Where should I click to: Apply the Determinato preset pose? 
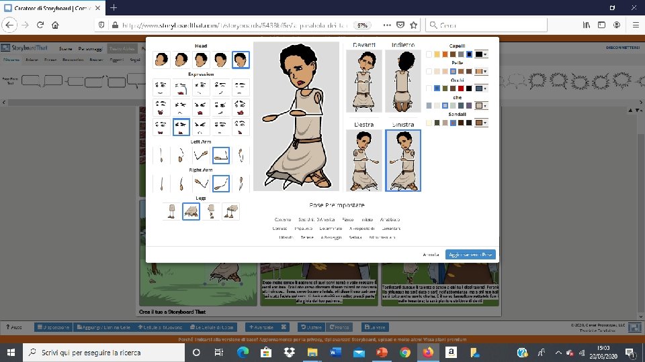click(331, 228)
